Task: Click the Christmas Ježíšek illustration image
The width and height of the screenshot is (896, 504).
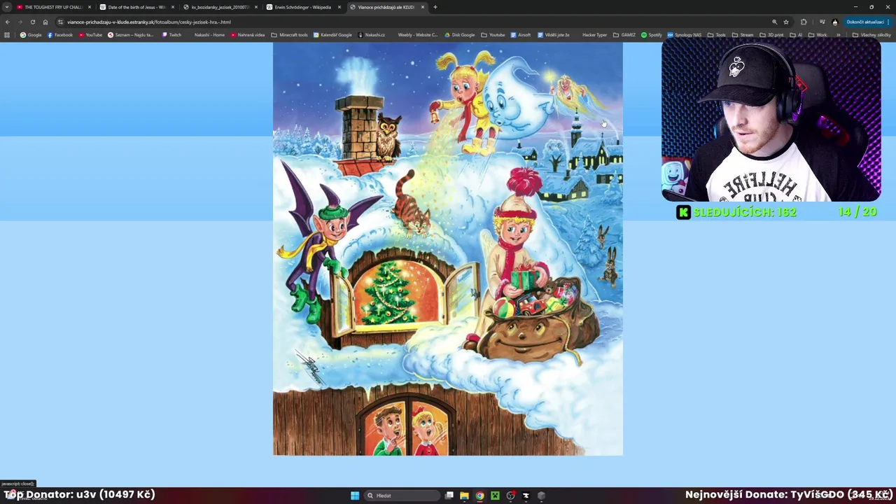Action: tap(448, 248)
